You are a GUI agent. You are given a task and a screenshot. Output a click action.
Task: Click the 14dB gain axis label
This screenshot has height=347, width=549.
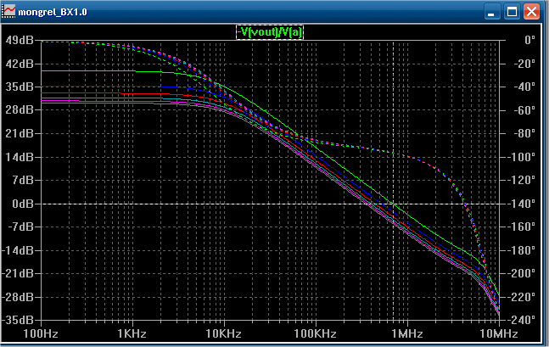pos(20,157)
